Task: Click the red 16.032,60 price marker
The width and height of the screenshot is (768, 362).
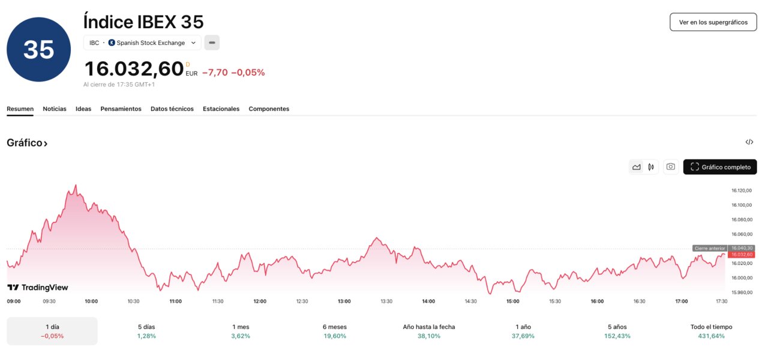Action: point(742,254)
